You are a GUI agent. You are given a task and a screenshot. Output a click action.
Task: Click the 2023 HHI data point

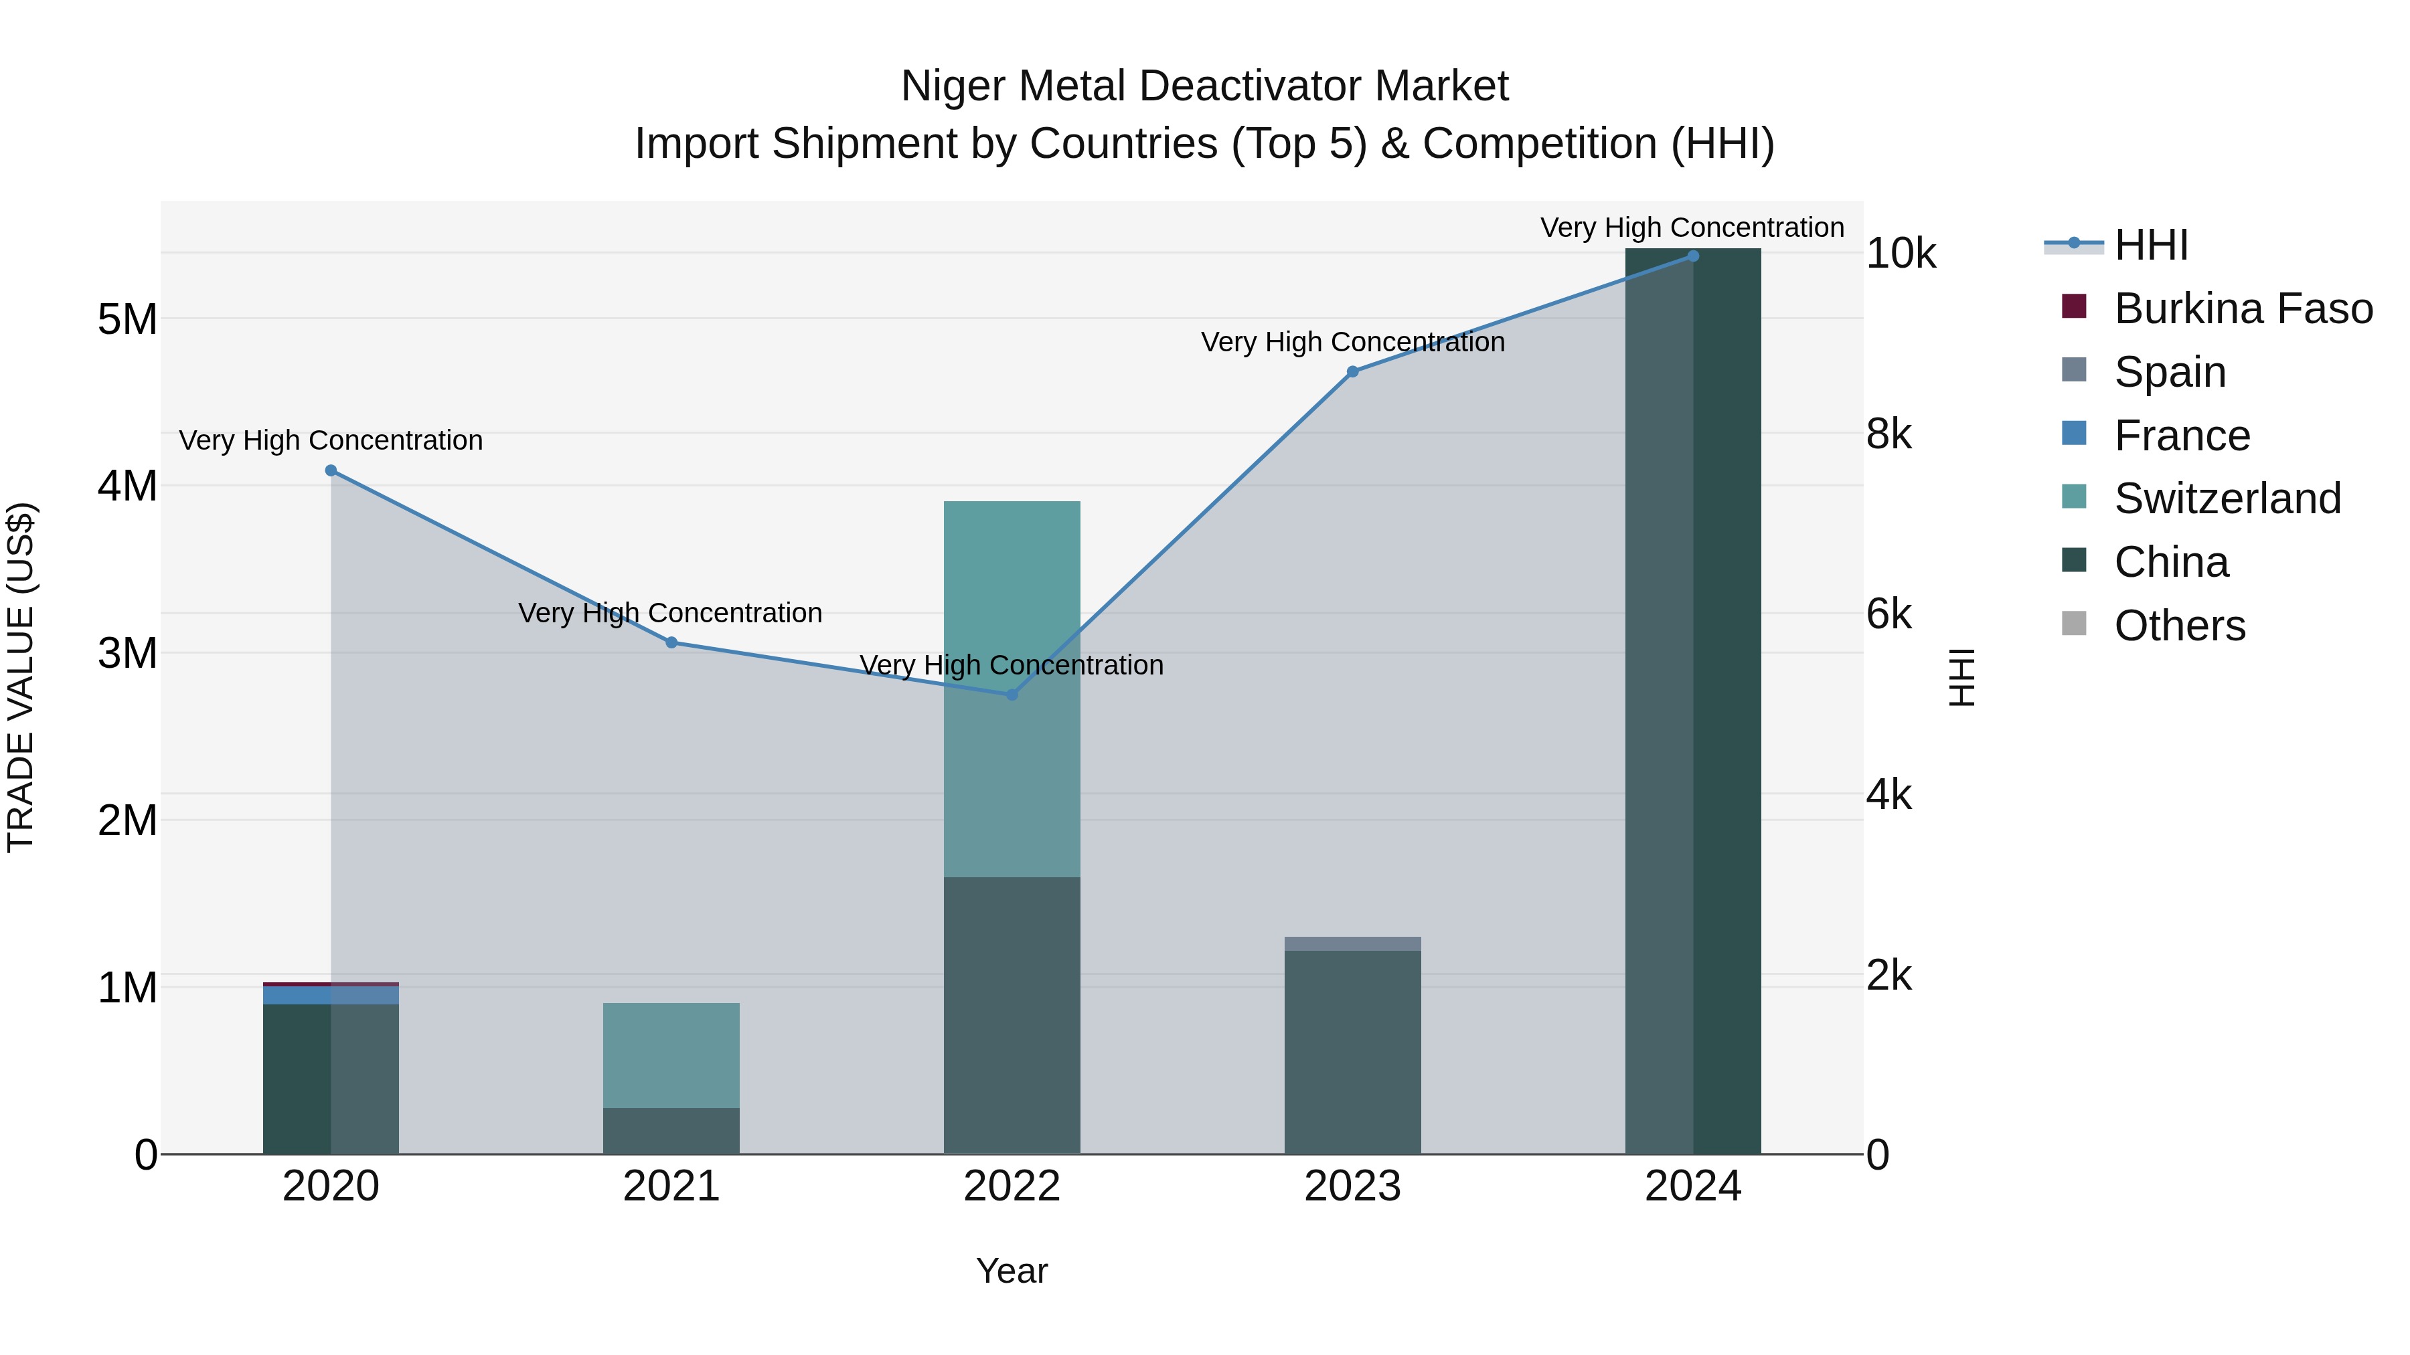tap(1352, 371)
